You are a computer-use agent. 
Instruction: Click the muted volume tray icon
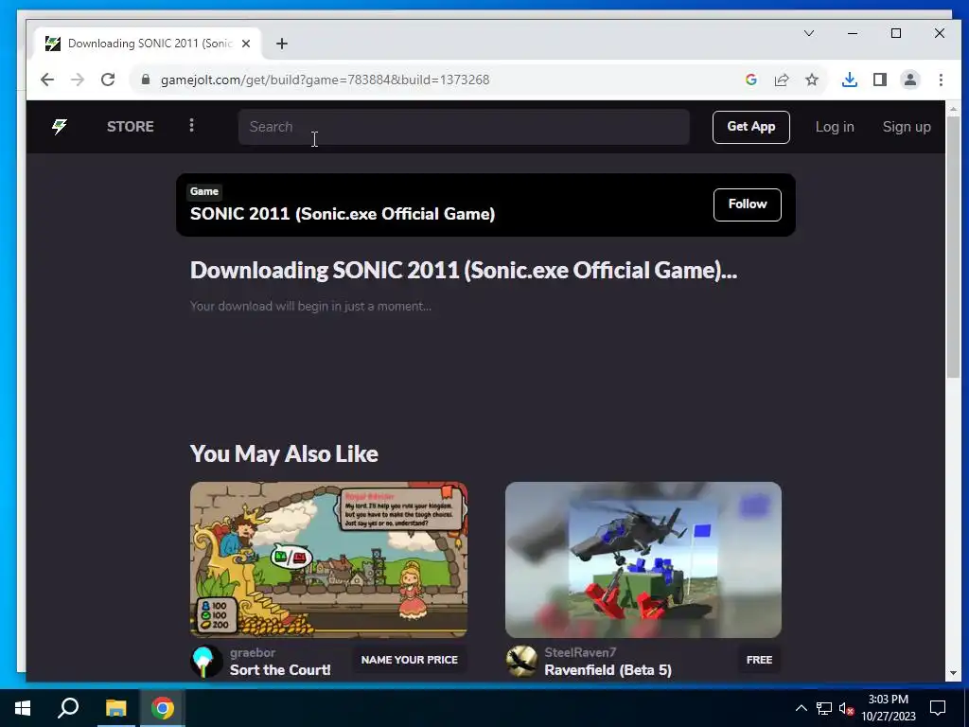[846, 708]
